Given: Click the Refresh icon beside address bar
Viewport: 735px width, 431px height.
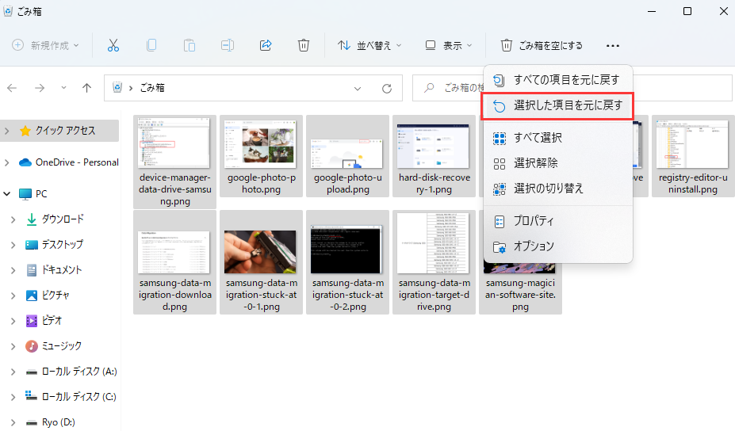Looking at the screenshot, I should tap(387, 88).
